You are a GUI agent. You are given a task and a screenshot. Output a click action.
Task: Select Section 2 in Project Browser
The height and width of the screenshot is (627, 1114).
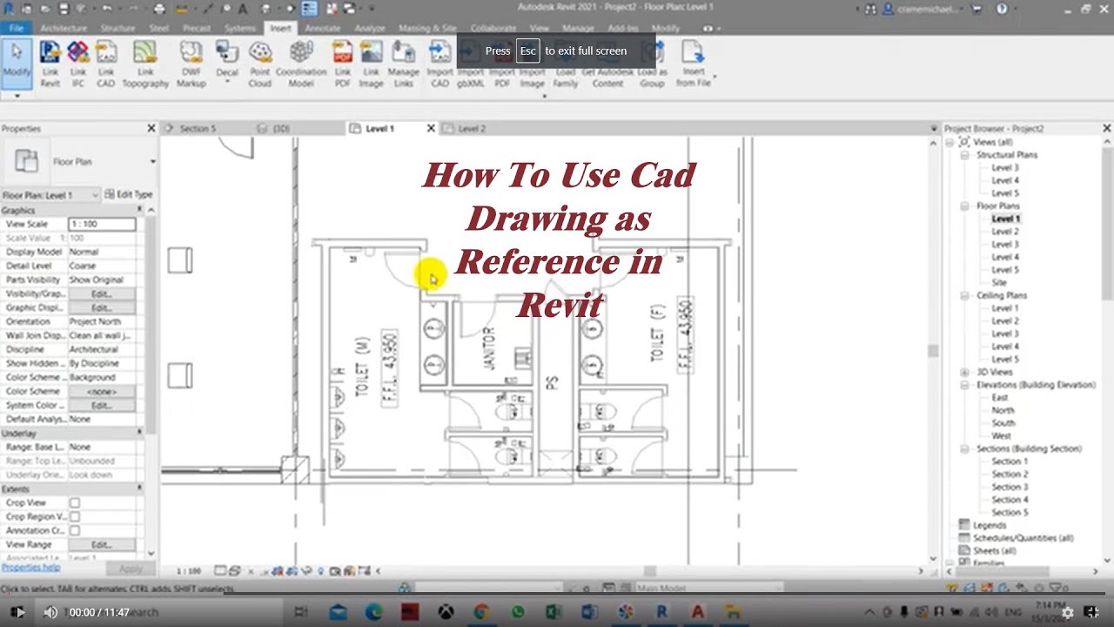(1010, 474)
